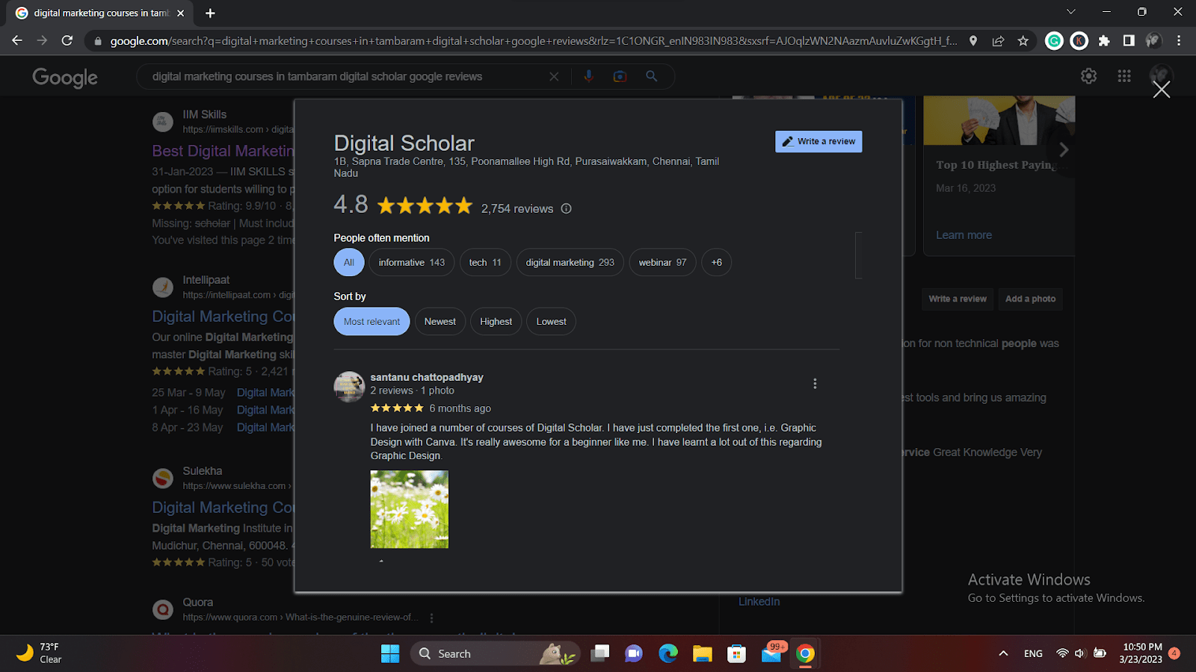Switch to digital marketing courses browser tab
1196x672 pixels.
coord(101,13)
